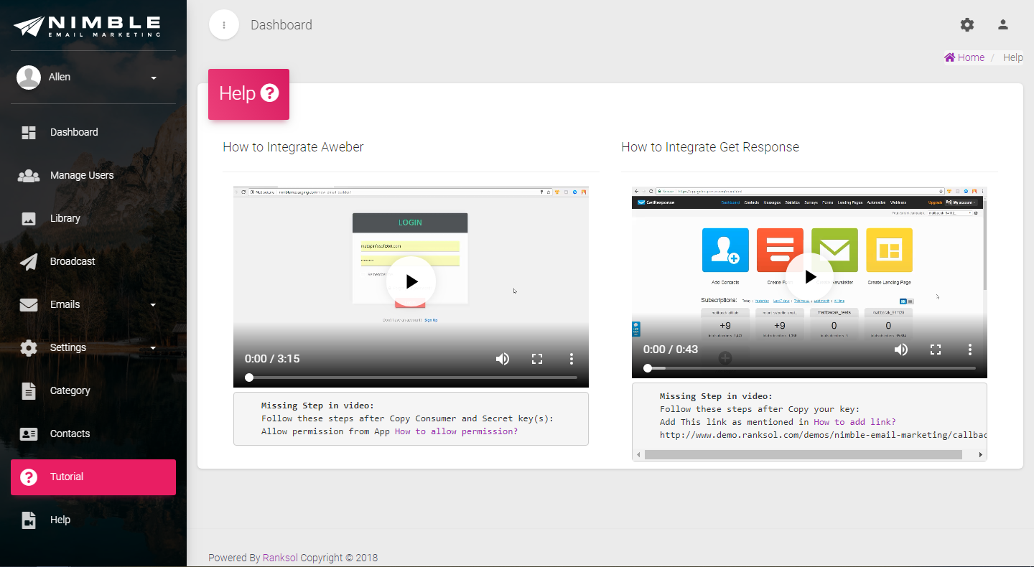Viewport: 1034px width, 567px height.
Task: Click the Nimble Email Marketing logo
Action: (87, 26)
